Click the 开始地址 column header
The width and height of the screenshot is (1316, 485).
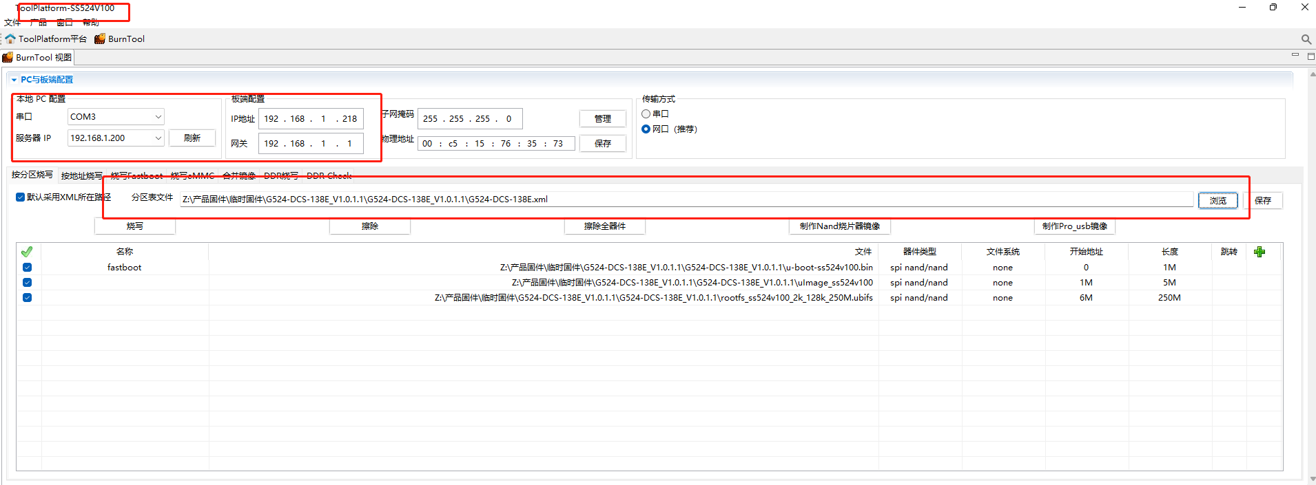[1087, 252]
